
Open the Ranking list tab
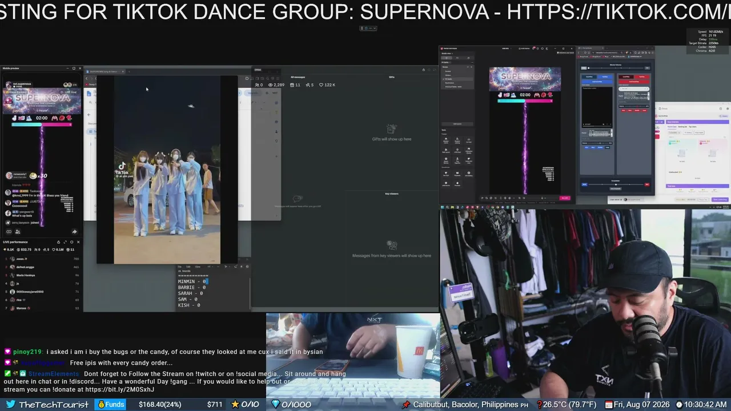click(682, 127)
